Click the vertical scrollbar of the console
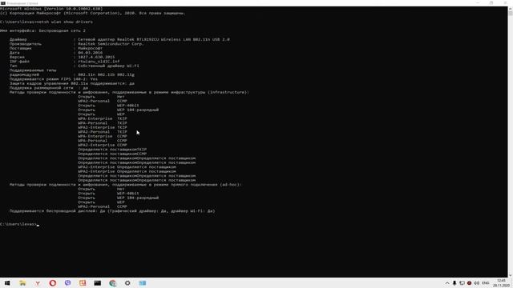The height and width of the screenshot is (288, 513). tap(510, 142)
